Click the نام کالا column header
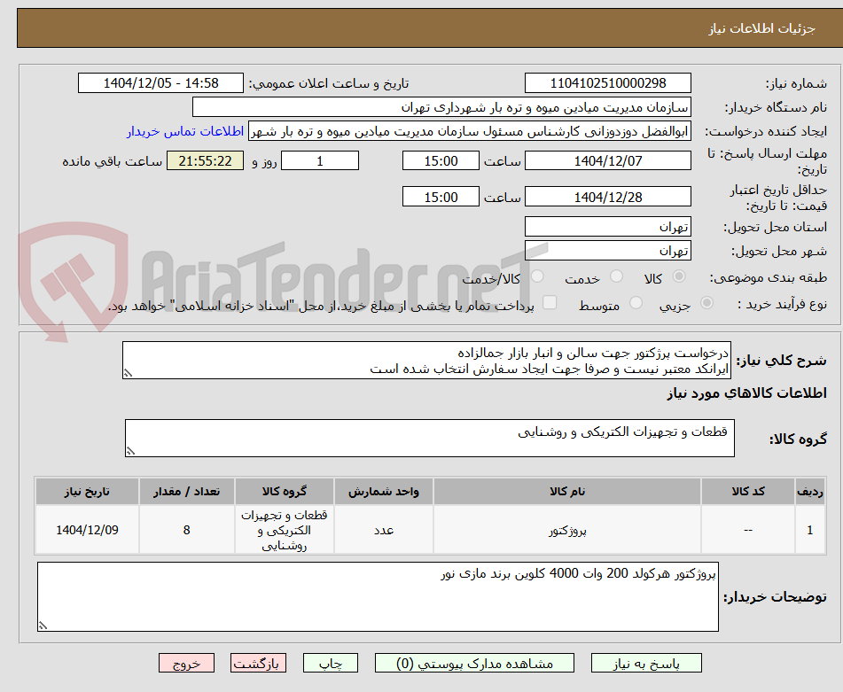Screen dimensions: 843x692 click(x=566, y=492)
